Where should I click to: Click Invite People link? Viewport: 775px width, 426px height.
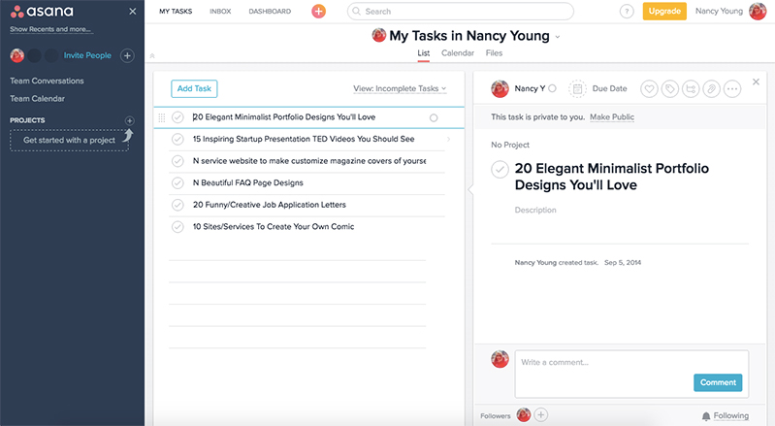click(x=87, y=56)
